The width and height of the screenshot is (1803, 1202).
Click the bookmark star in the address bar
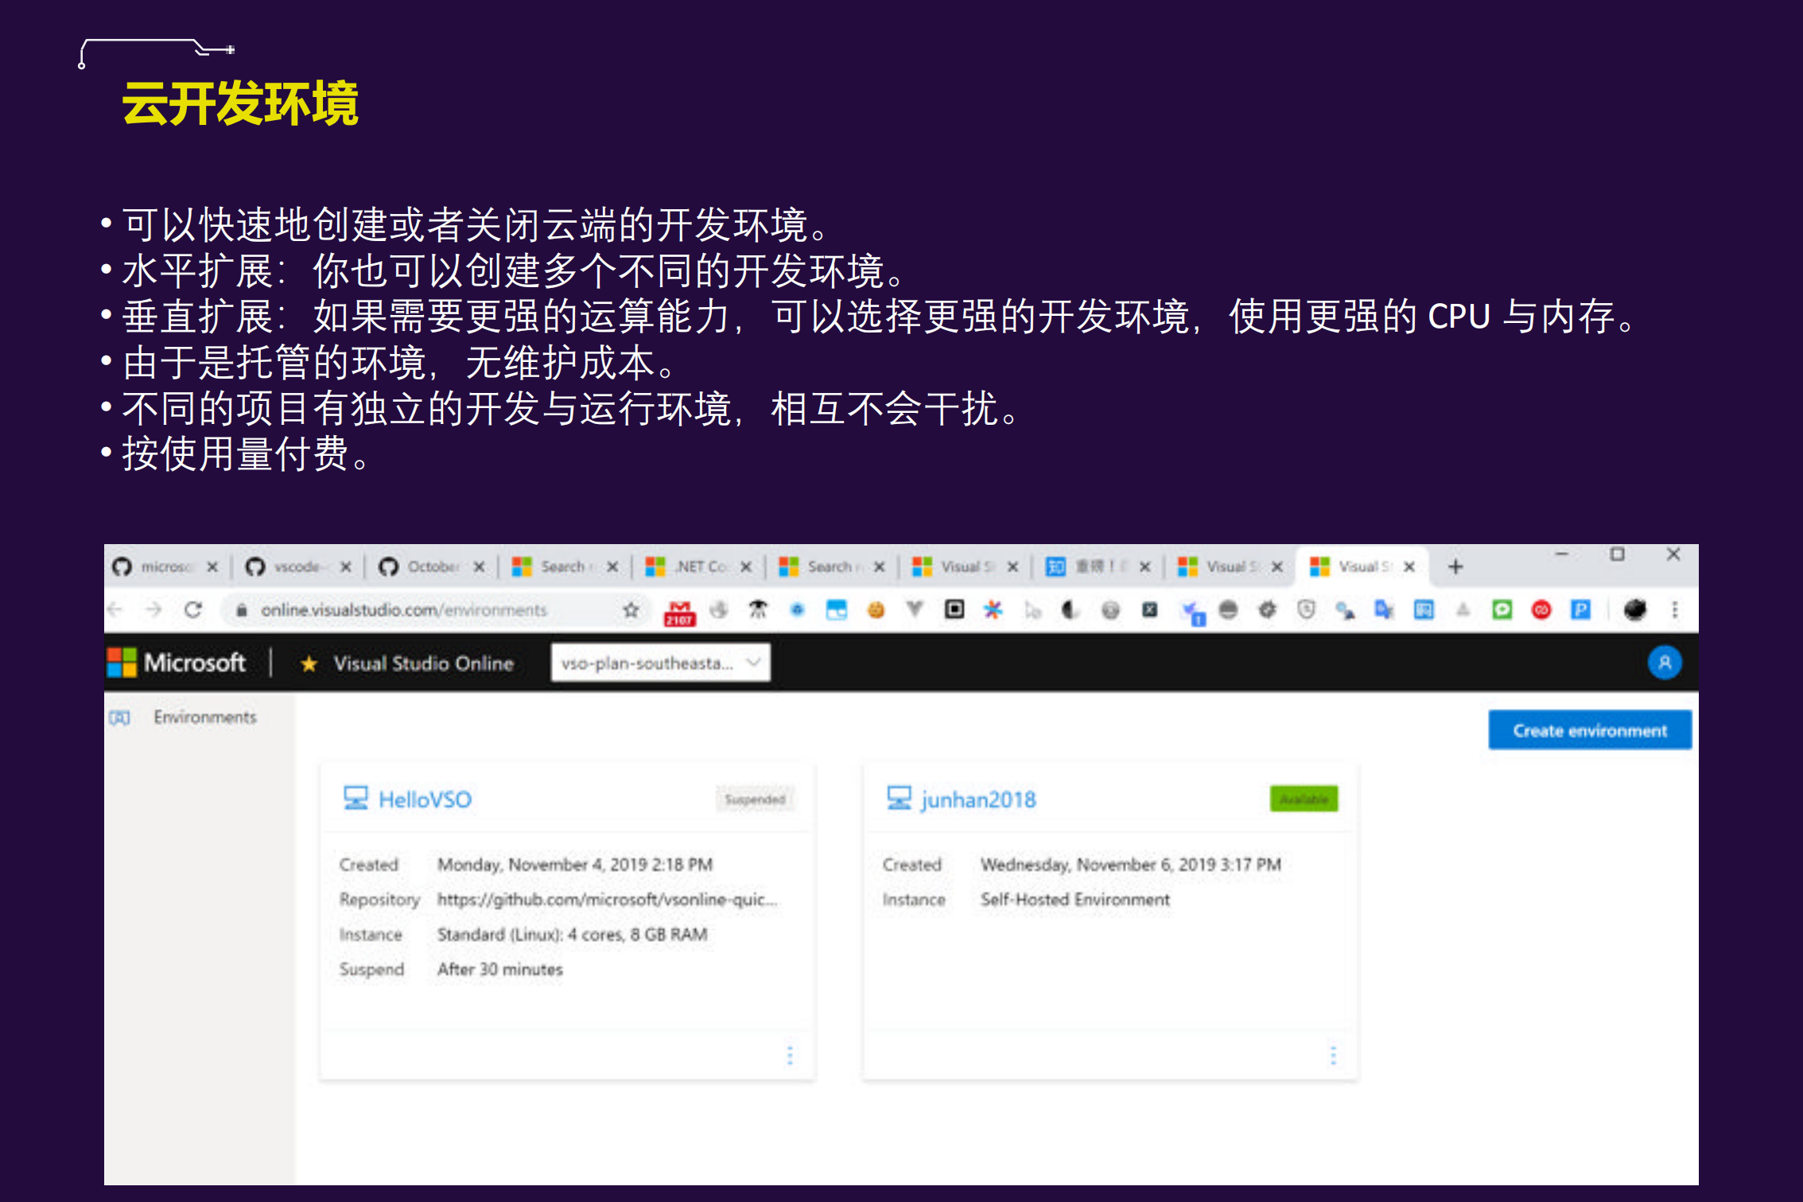point(631,609)
